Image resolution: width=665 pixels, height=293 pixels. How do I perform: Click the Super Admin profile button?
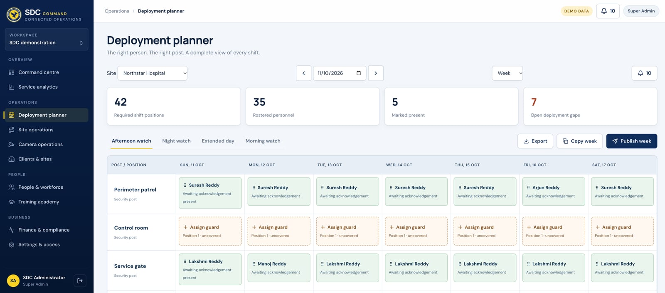[641, 11]
